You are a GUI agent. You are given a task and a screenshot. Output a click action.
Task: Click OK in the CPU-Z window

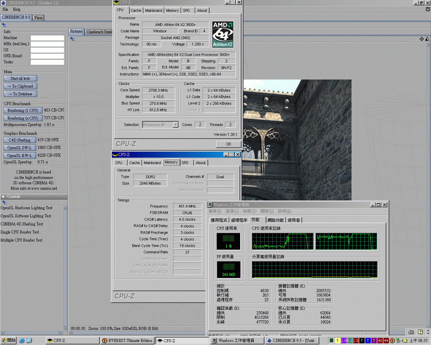(229, 144)
